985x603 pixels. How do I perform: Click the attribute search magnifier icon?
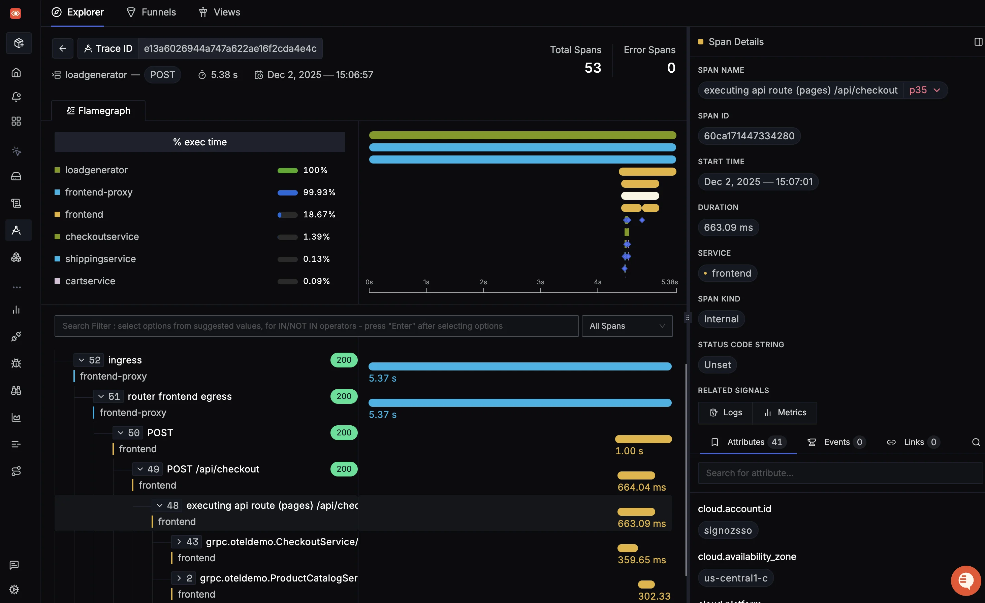976,442
